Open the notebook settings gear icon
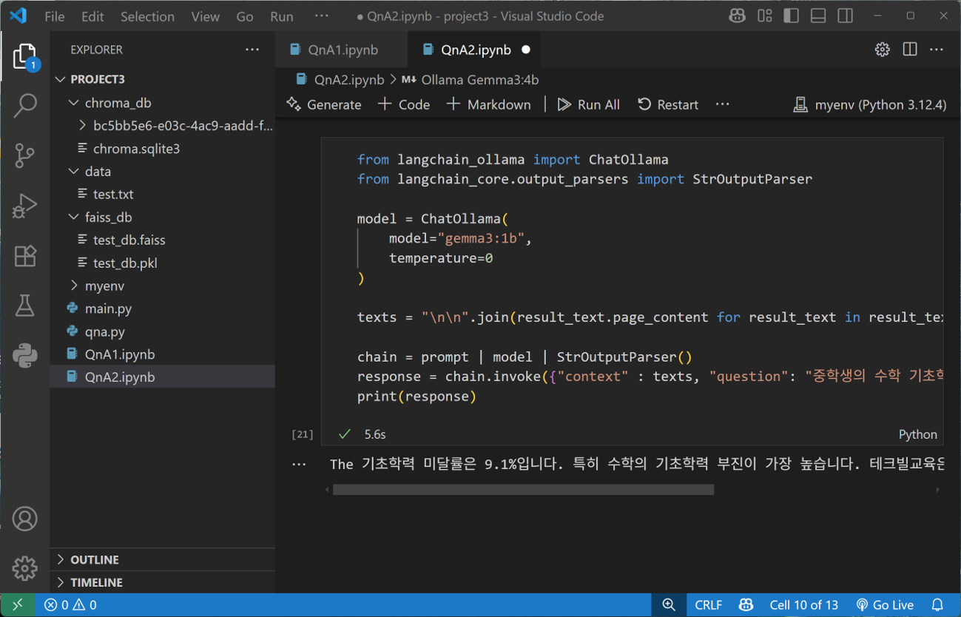 click(882, 50)
